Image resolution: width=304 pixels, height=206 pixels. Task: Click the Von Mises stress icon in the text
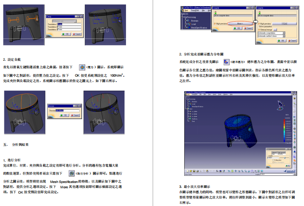coord(226,62)
